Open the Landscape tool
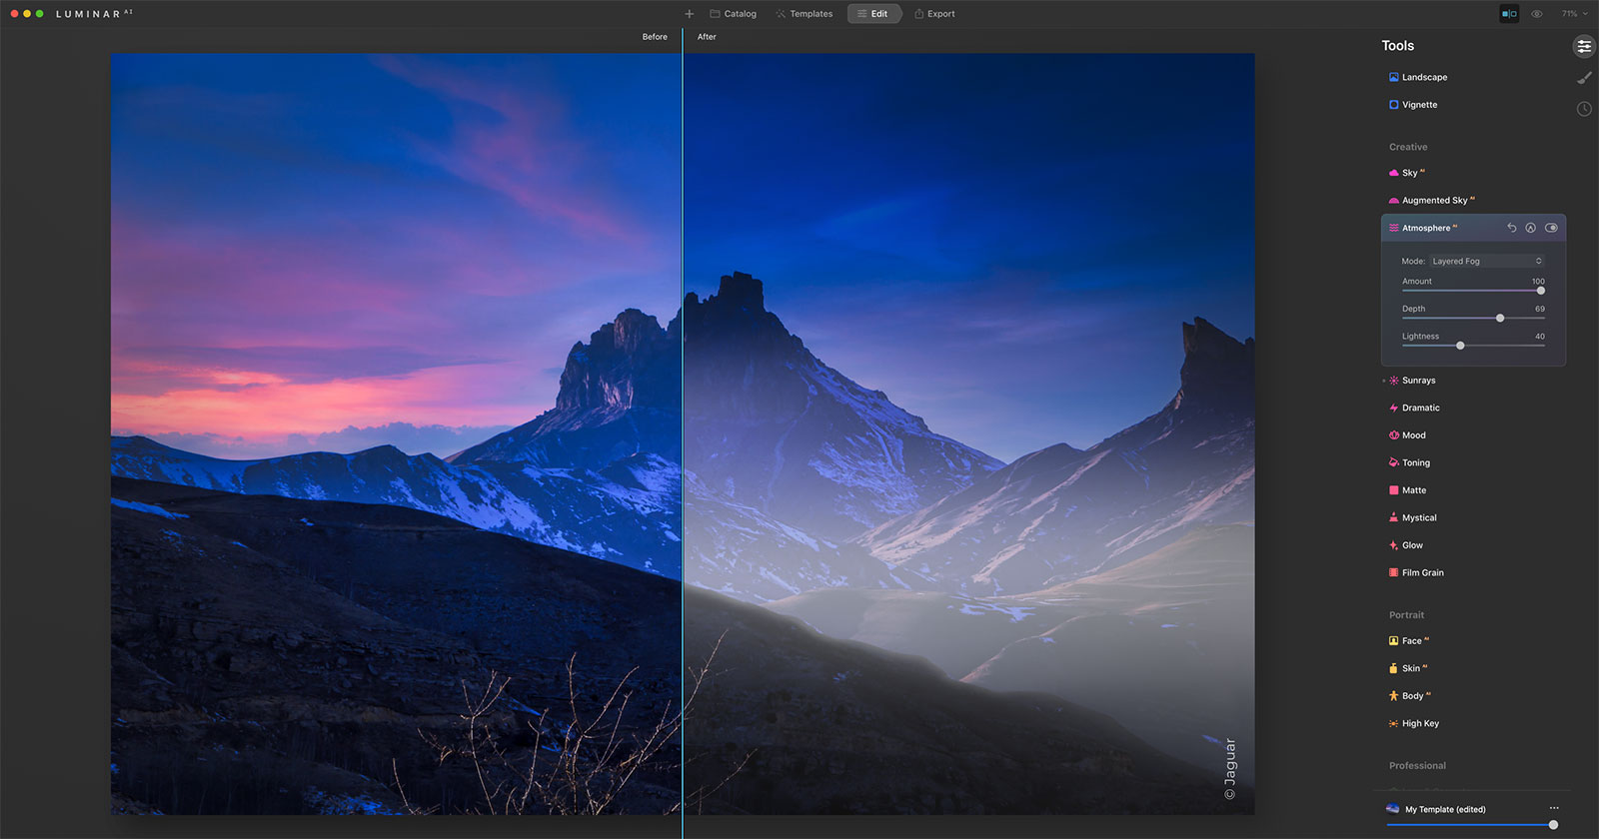Viewport: 1599px width, 839px height. pyautogui.click(x=1424, y=77)
